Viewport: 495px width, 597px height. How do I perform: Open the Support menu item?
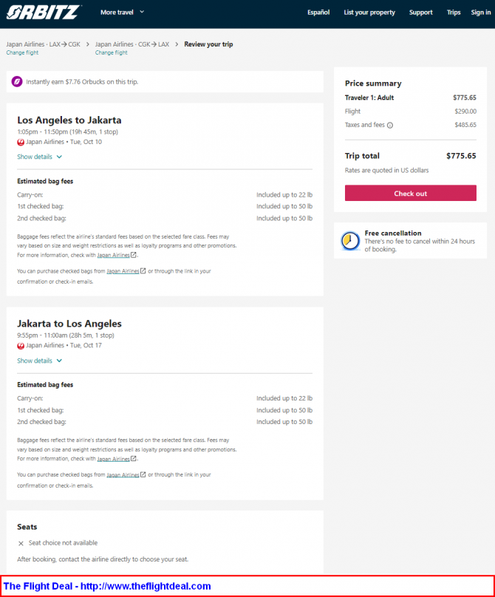[421, 12]
